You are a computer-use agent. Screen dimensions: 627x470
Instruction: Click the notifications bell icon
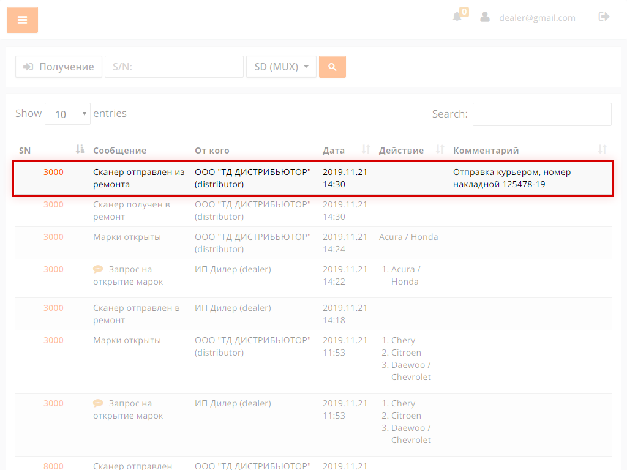457,17
